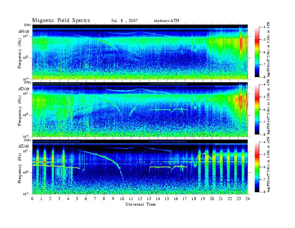This screenshot has width=295, height=228.
Task: Click the top panel Frequency (Hz) axis label
Action: pos(20,54)
